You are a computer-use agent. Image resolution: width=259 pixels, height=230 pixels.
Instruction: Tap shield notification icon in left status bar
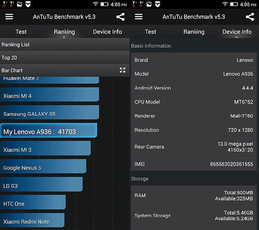[28, 4]
